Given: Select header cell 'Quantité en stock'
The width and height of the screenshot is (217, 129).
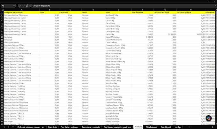Looking at the screenshot, I should coord(165,12).
